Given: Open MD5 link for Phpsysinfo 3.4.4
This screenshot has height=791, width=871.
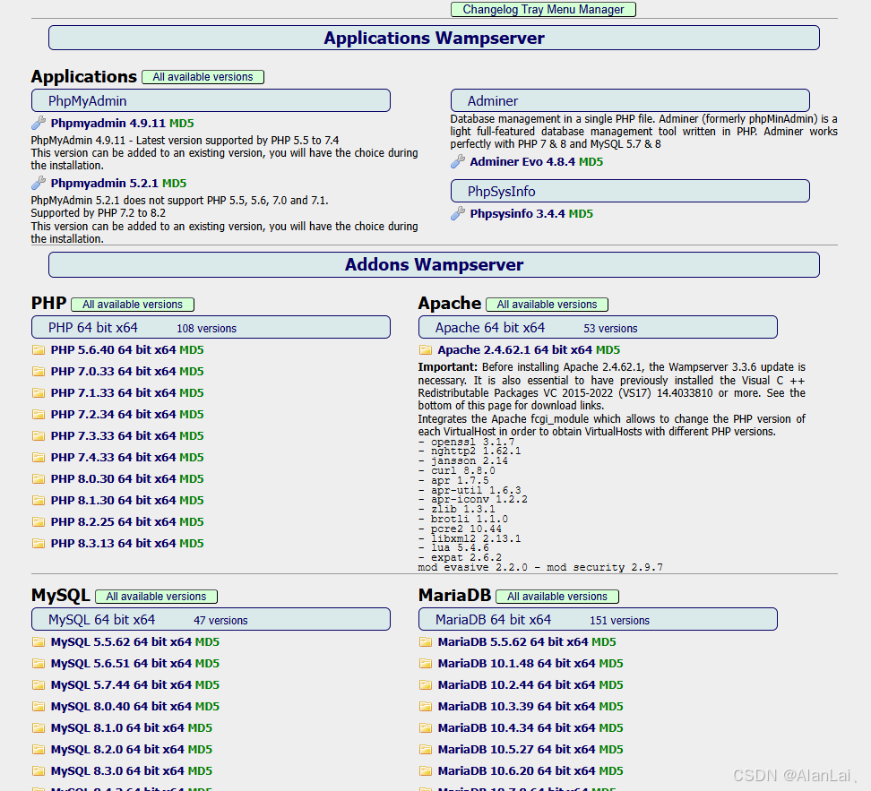Looking at the screenshot, I should 581,214.
